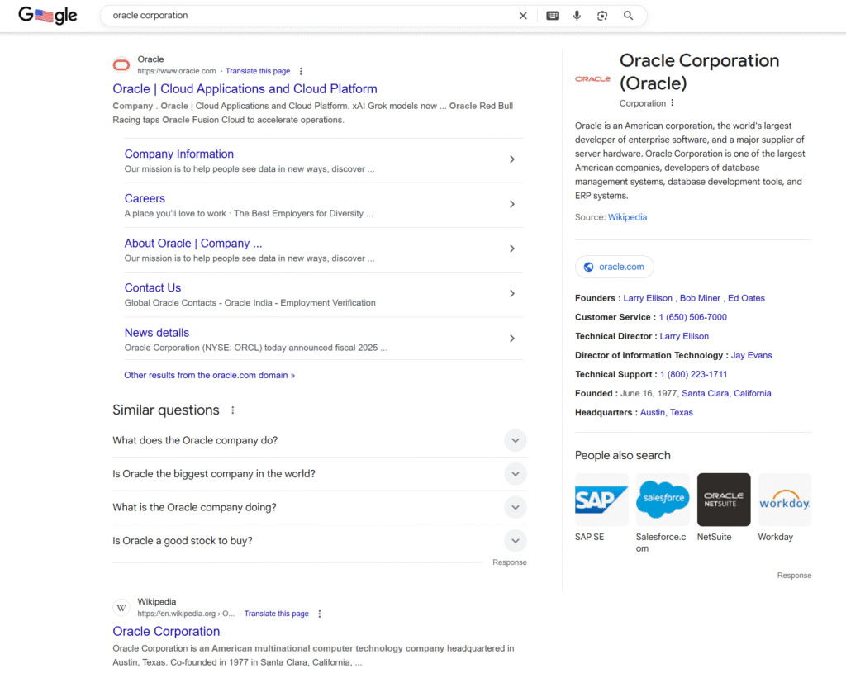Open the 'About Oracle | Company ...' link
This screenshot has width=846, height=678.
(x=193, y=244)
